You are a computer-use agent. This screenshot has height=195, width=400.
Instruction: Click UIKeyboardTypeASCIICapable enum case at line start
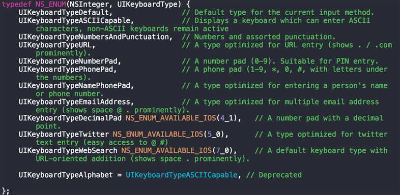[74, 21]
